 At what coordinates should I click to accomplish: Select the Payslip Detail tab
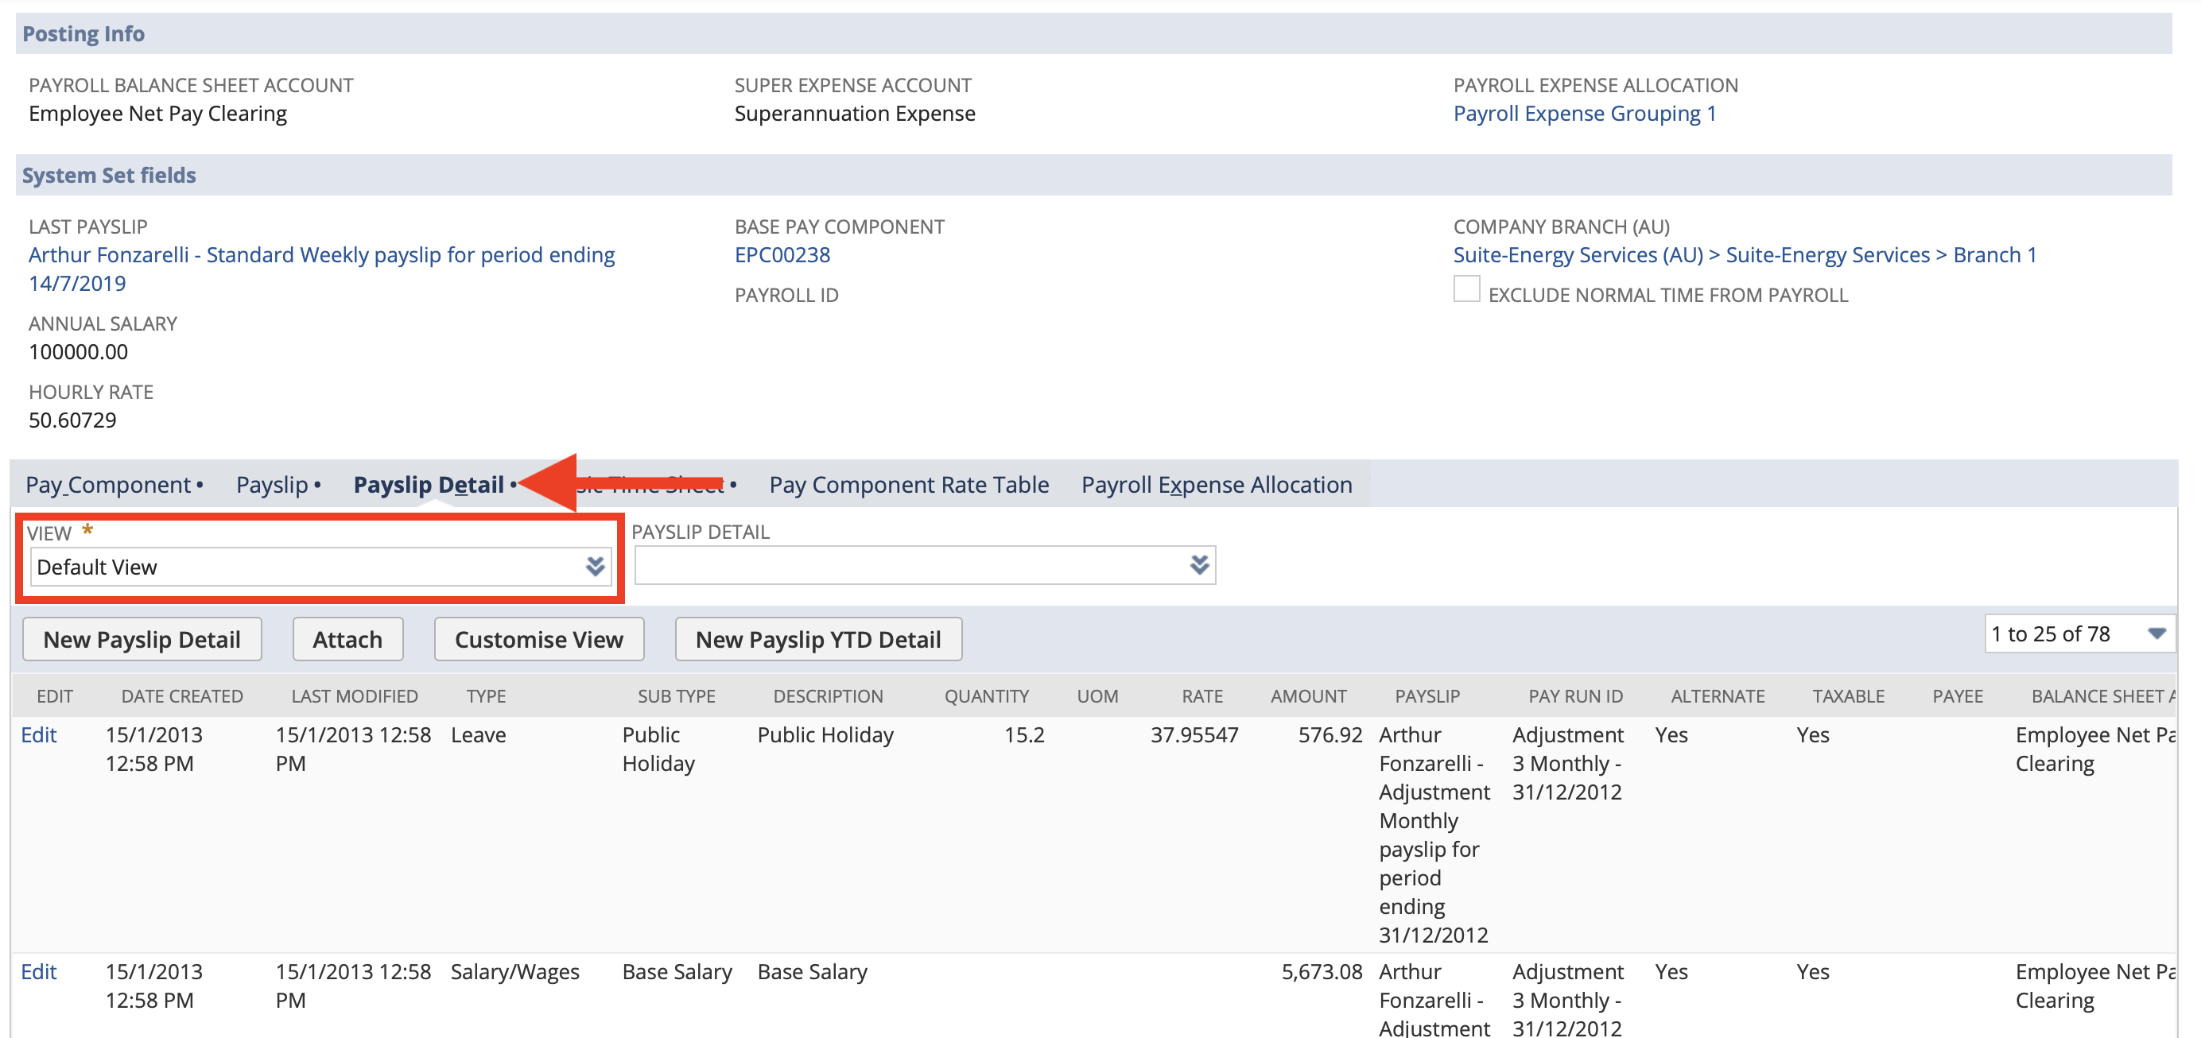(428, 484)
